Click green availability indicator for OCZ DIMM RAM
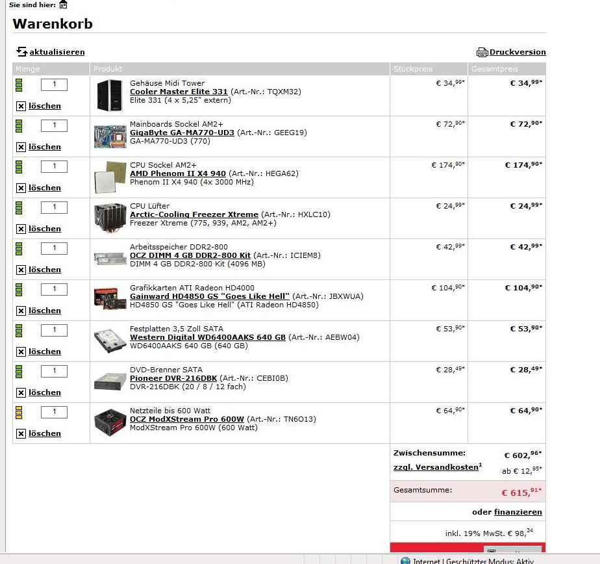Viewport: 600px width, 564px height. (19, 249)
